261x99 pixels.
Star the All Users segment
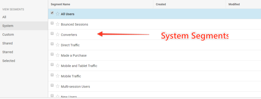click(x=58, y=14)
